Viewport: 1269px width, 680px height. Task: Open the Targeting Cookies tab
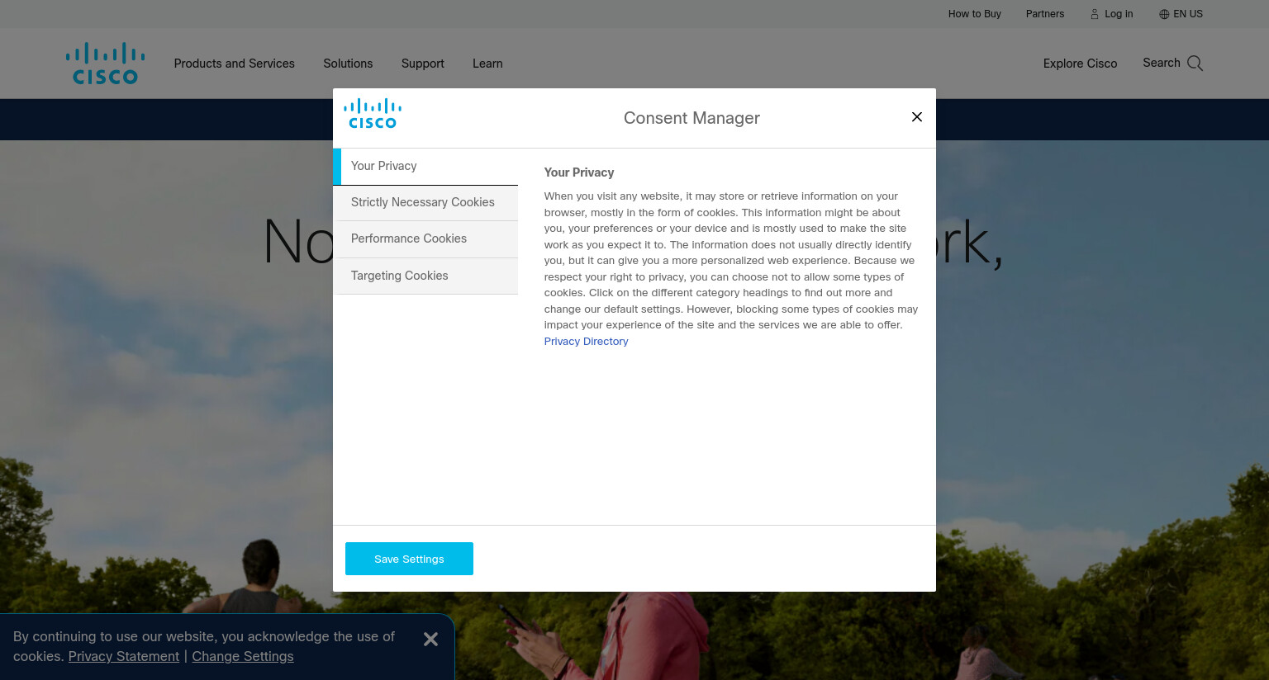coord(425,276)
